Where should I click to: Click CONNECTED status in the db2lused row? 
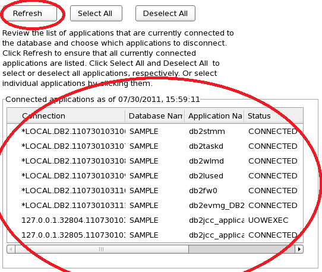(x=273, y=176)
